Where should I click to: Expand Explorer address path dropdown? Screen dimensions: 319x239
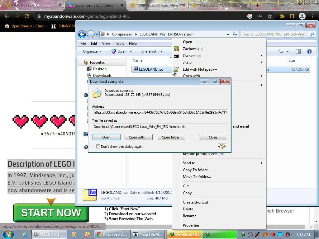[228, 34]
